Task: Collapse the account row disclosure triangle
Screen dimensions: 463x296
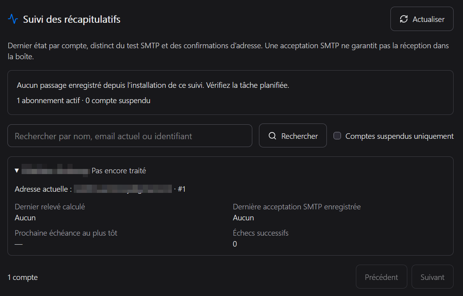Action: tap(17, 171)
